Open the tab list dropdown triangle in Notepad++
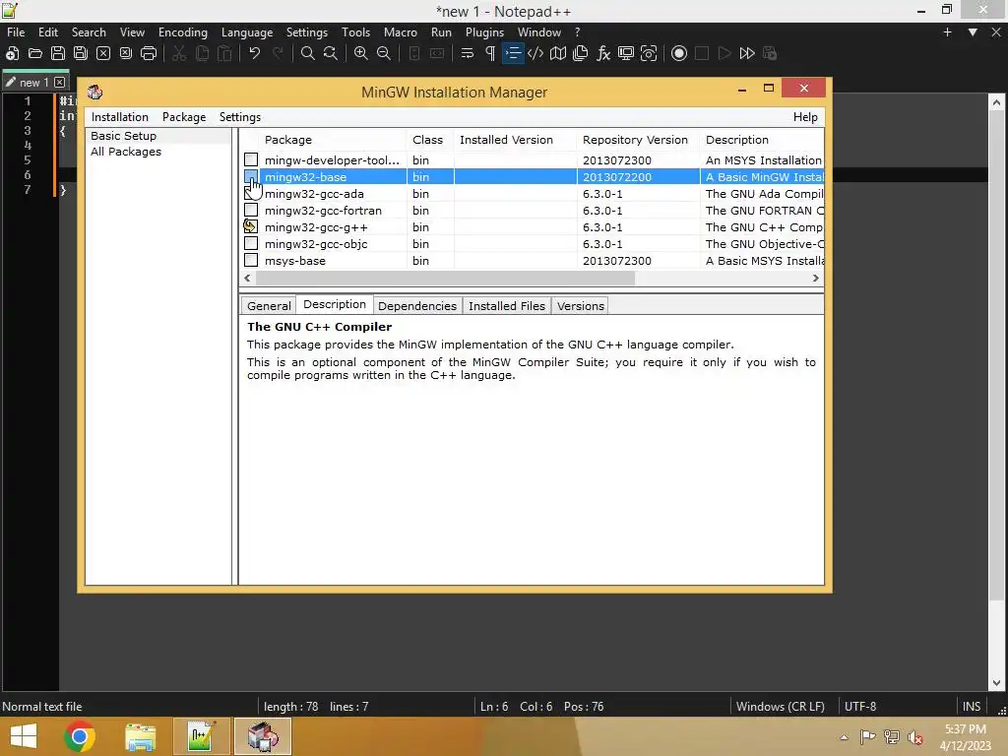Image resolution: width=1008 pixels, height=756 pixels. (x=973, y=32)
